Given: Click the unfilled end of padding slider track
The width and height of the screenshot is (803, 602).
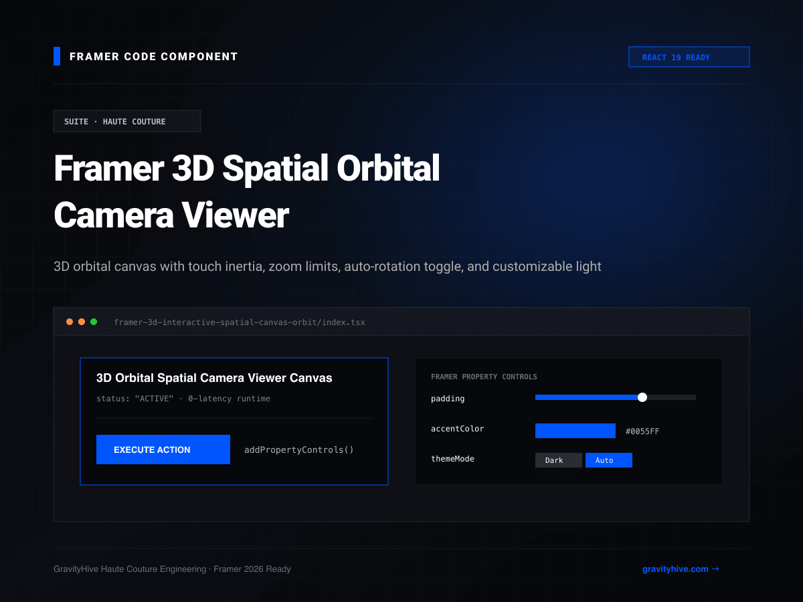Looking at the screenshot, I should 672,397.
